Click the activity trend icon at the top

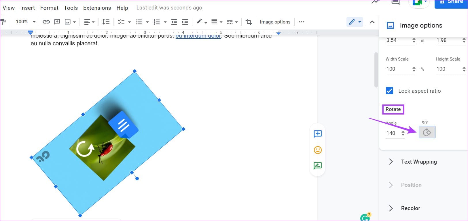click(x=375, y=2)
